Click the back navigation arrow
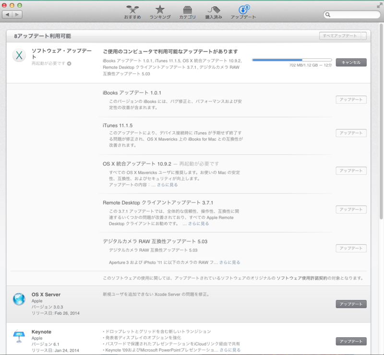 [7, 15]
